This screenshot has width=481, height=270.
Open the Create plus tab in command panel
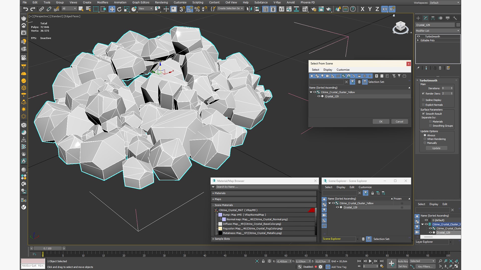(x=418, y=18)
